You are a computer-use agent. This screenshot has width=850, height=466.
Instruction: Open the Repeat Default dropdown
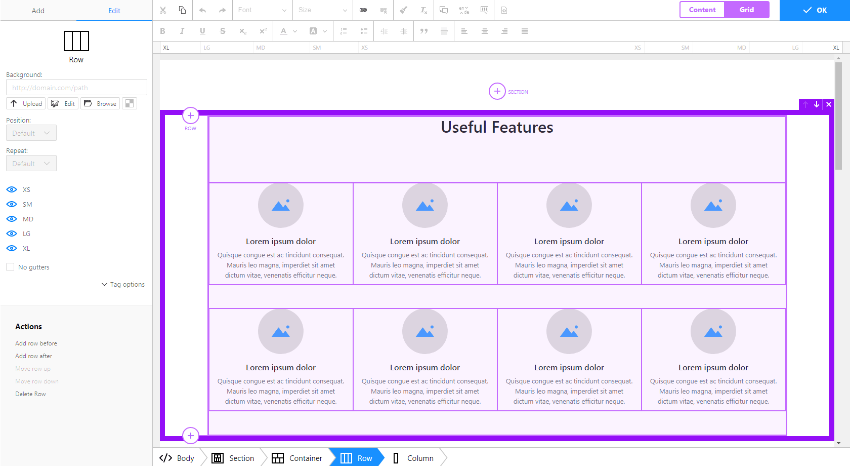pos(31,164)
